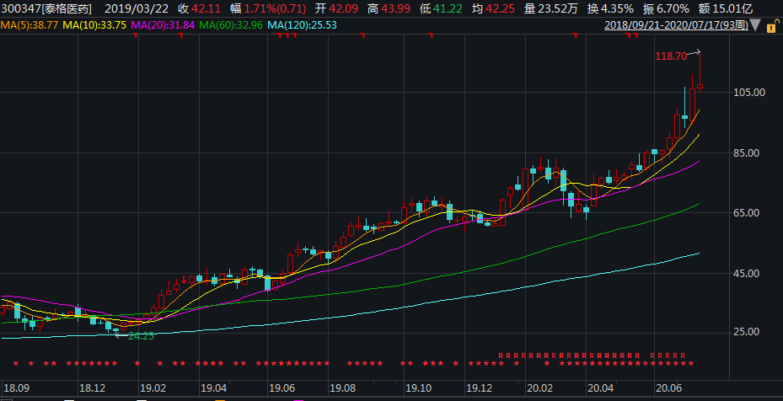Image resolution: width=783 pixels, height=401 pixels.
Task: Click the first red star event marker
Action: [18, 364]
